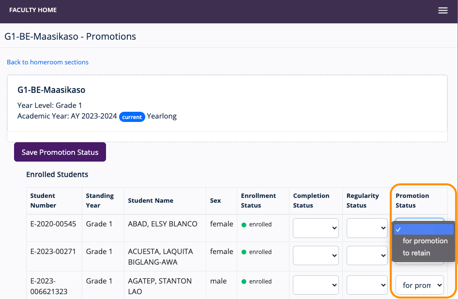The width and height of the screenshot is (458, 299).
Task: Click green enrolled indicator for ACUESTA
Action: (244, 252)
